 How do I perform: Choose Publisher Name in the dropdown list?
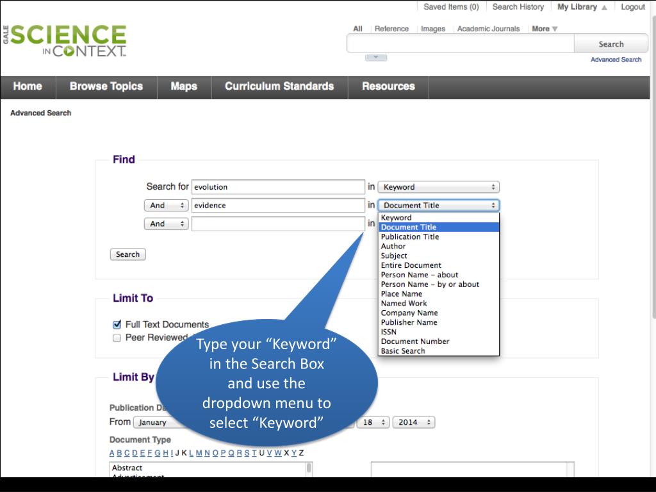point(438,323)
